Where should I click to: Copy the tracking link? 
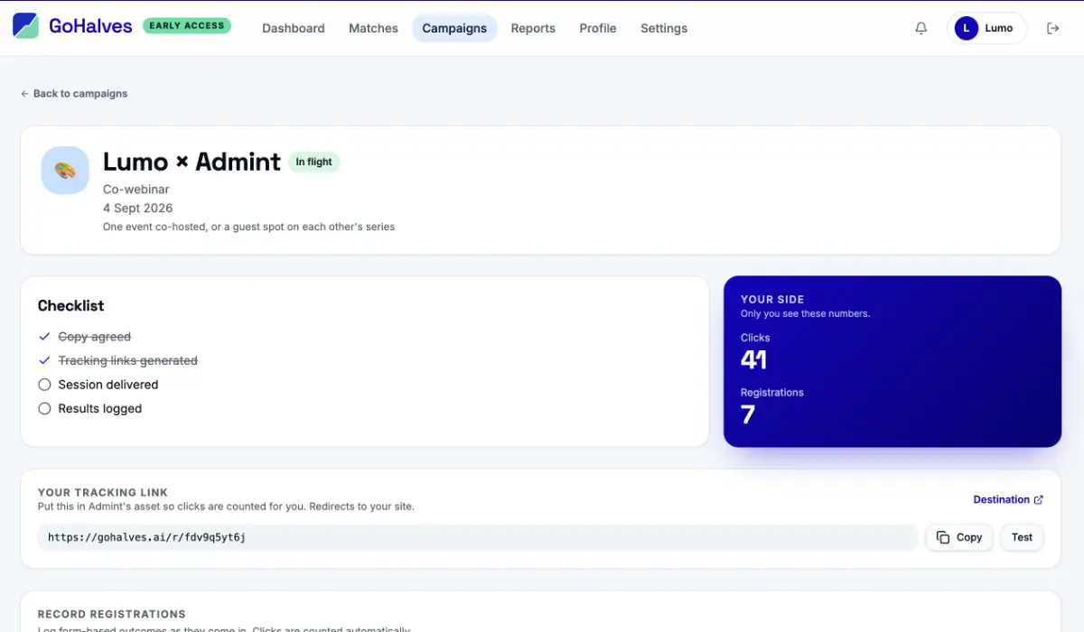point(959,537)
